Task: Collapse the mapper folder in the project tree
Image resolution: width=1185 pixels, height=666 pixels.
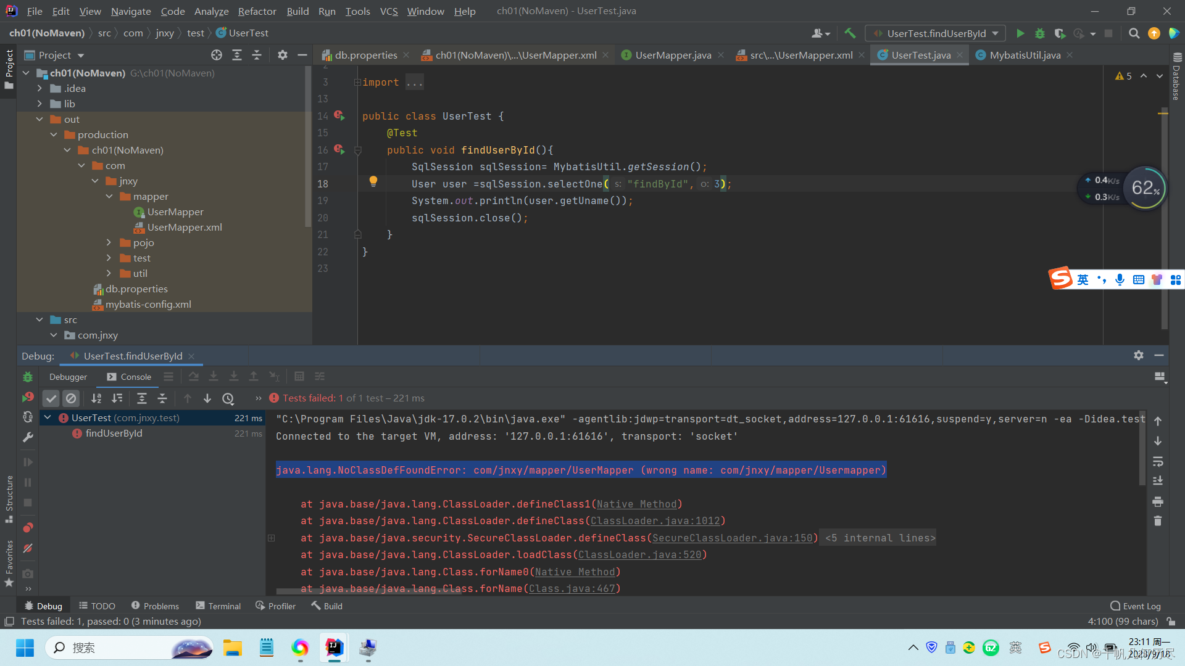Action: pyautogui.click(x=110, y=196)
